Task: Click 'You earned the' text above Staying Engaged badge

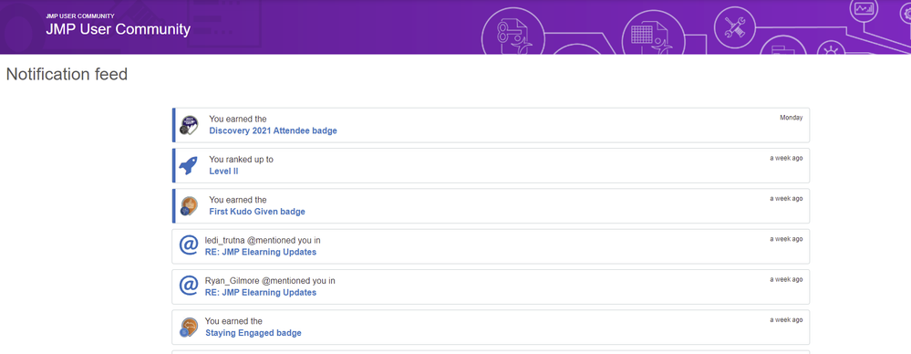Action: coord(234,321)
